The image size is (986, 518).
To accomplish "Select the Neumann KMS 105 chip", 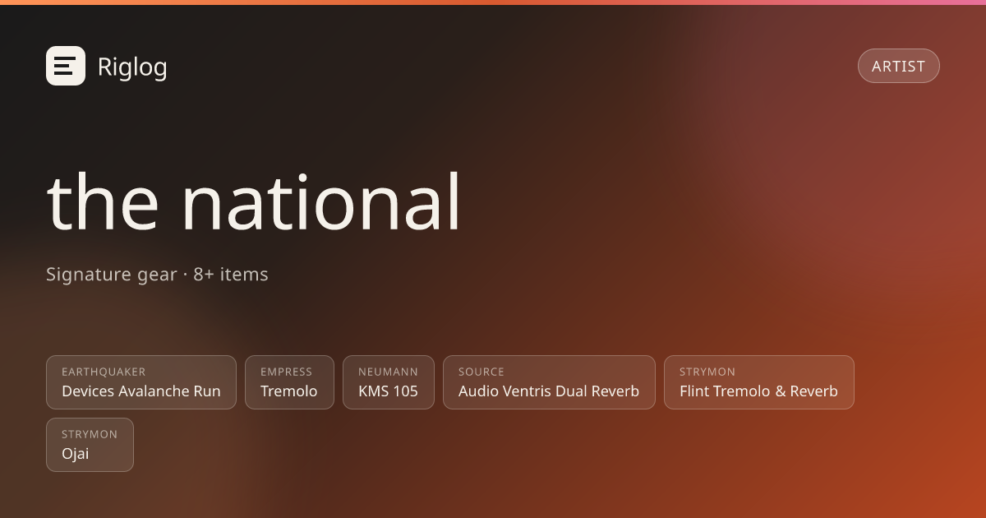I will pyautogui.click(x=389, y=382).
